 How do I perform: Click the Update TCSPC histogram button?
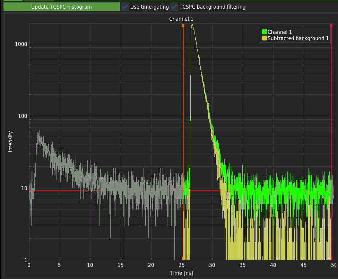click(x=61, y=7)
